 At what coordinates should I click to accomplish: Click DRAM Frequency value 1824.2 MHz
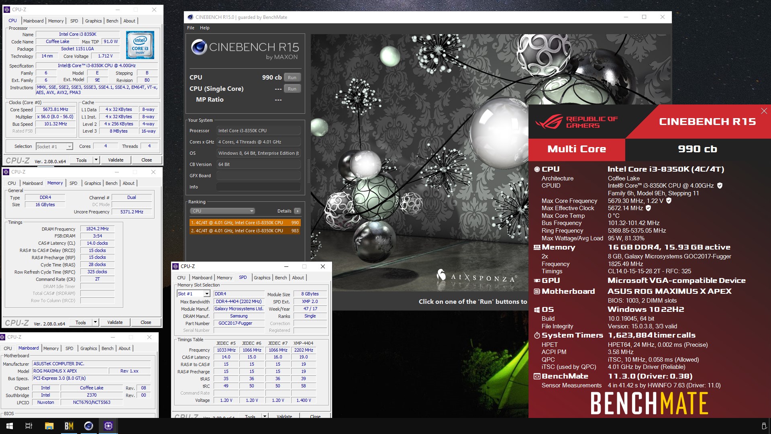pos(97,229)
